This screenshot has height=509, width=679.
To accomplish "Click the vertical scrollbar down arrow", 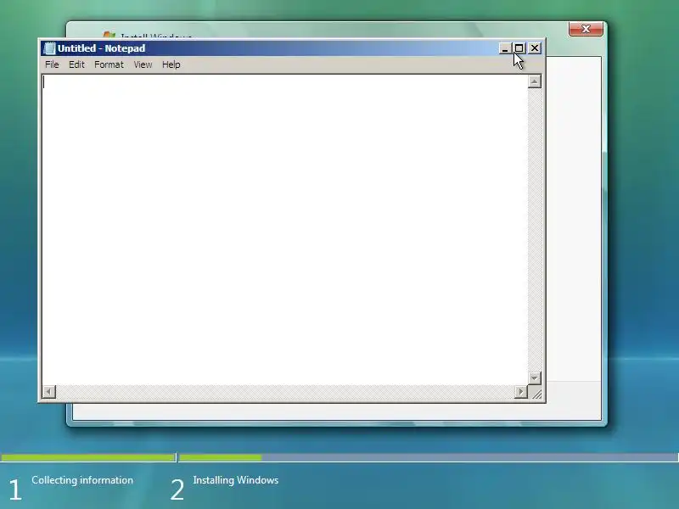I will tap(535, 378).
